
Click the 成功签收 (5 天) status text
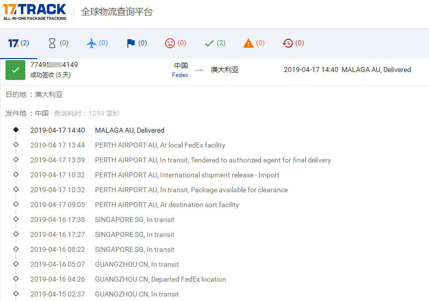click(x=50, y=75)
